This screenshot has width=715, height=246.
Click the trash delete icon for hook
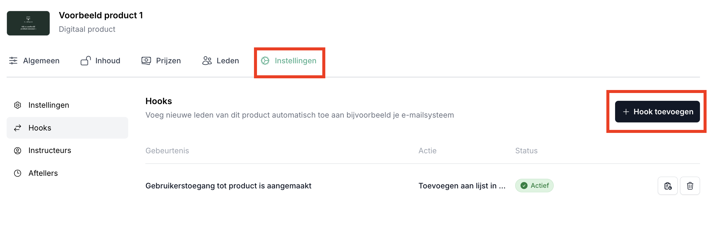coord(690,186)
